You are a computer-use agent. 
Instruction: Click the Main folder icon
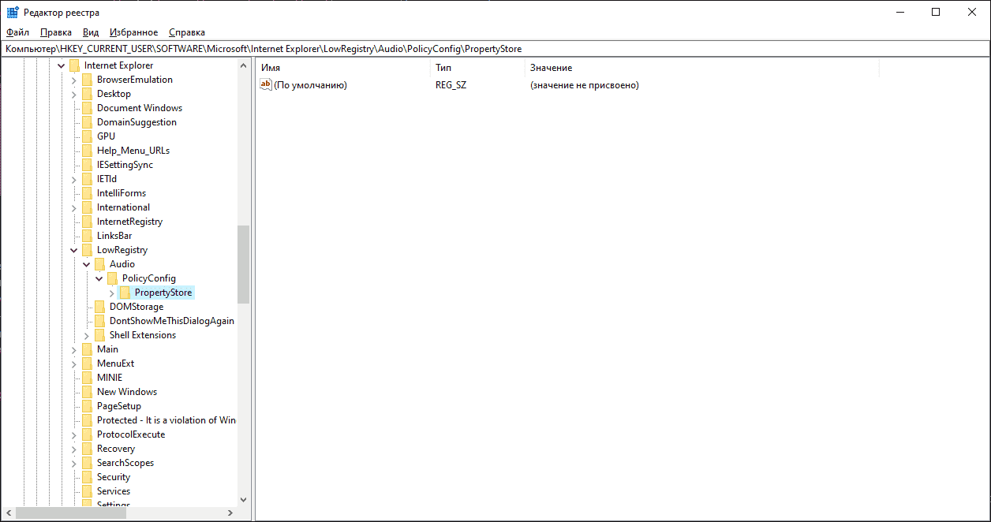[87, 349]
